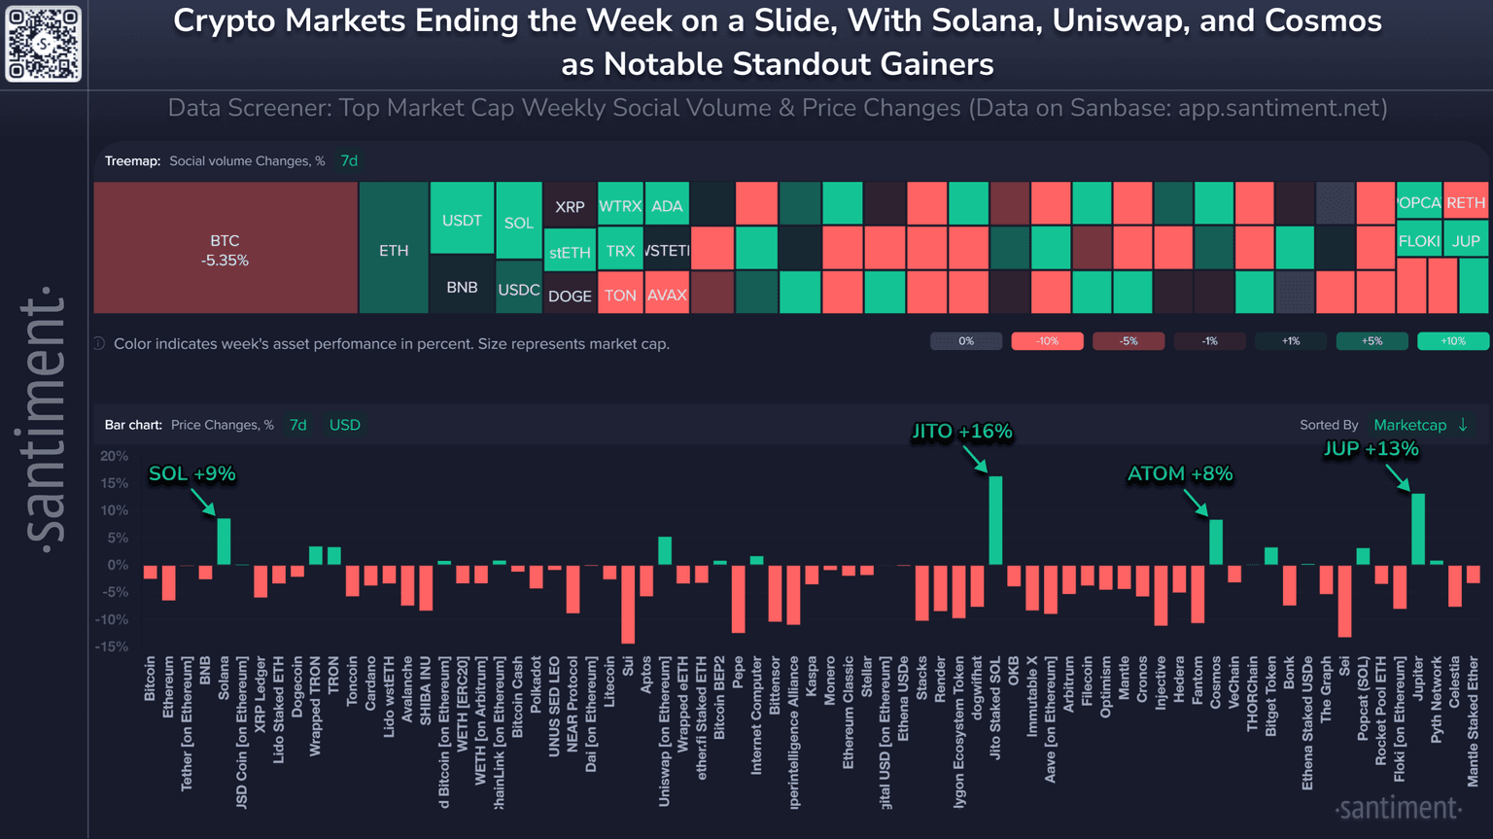Select the BTC -5.35% treemap tile

point(225,249)
